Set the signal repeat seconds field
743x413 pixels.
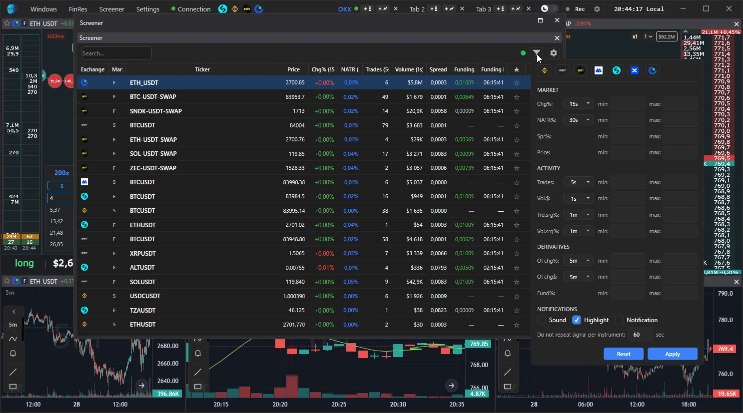click(x=640, y=335)
